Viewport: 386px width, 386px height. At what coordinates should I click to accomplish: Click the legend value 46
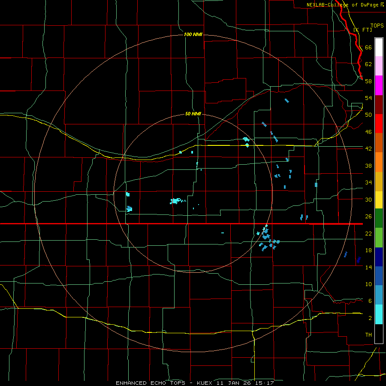[368, 132]
